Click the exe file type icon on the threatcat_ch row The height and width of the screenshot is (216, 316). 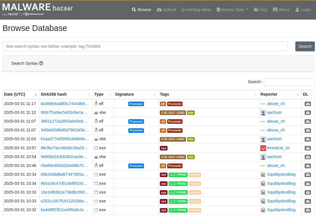click(96, 148)
